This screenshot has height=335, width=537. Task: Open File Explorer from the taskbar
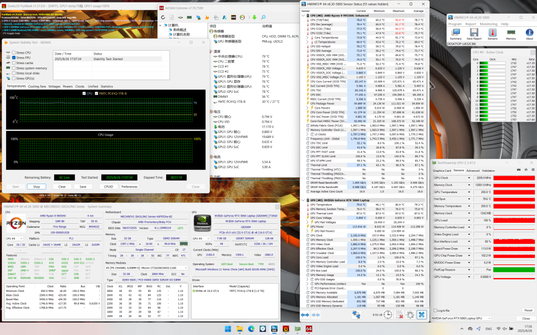[x=239, y=329]
